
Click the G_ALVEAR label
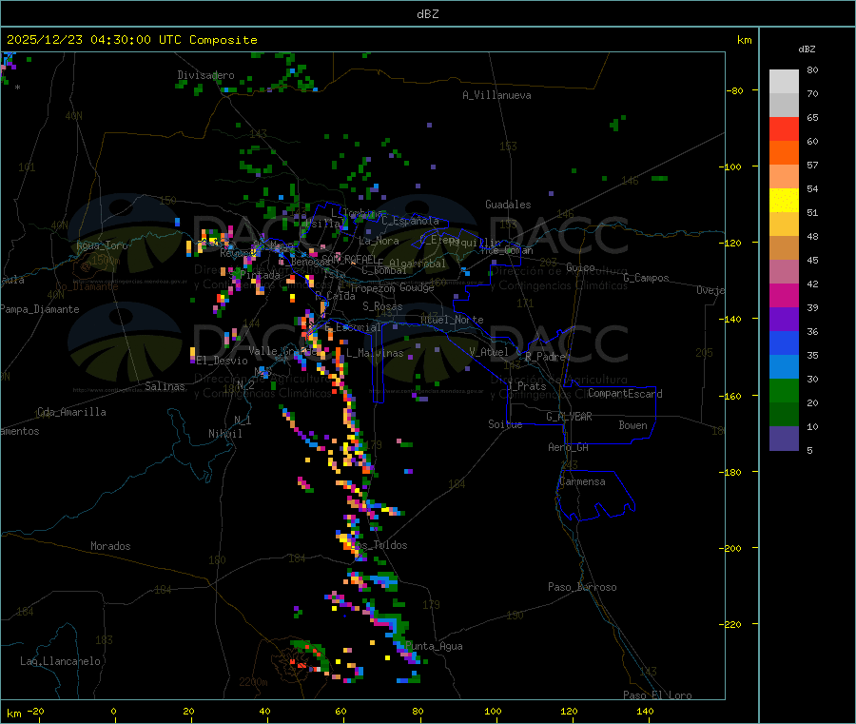coord(569,417)
